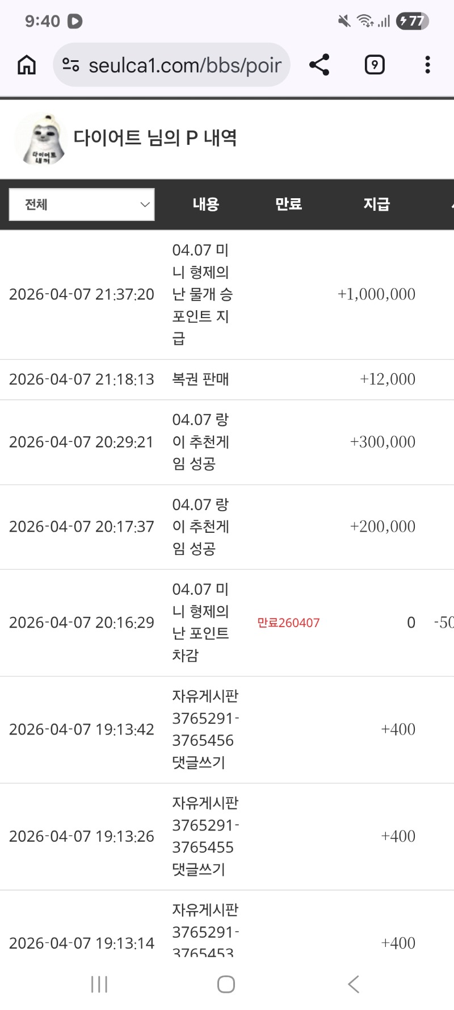
Task: Tap the seulca1.com address bar
Action: [x=184, y=65]
